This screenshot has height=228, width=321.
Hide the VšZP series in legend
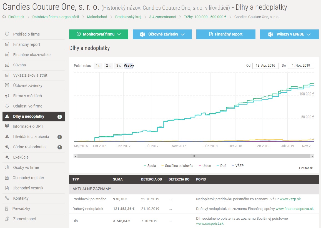pyautogui.click(x=238, y=166)
